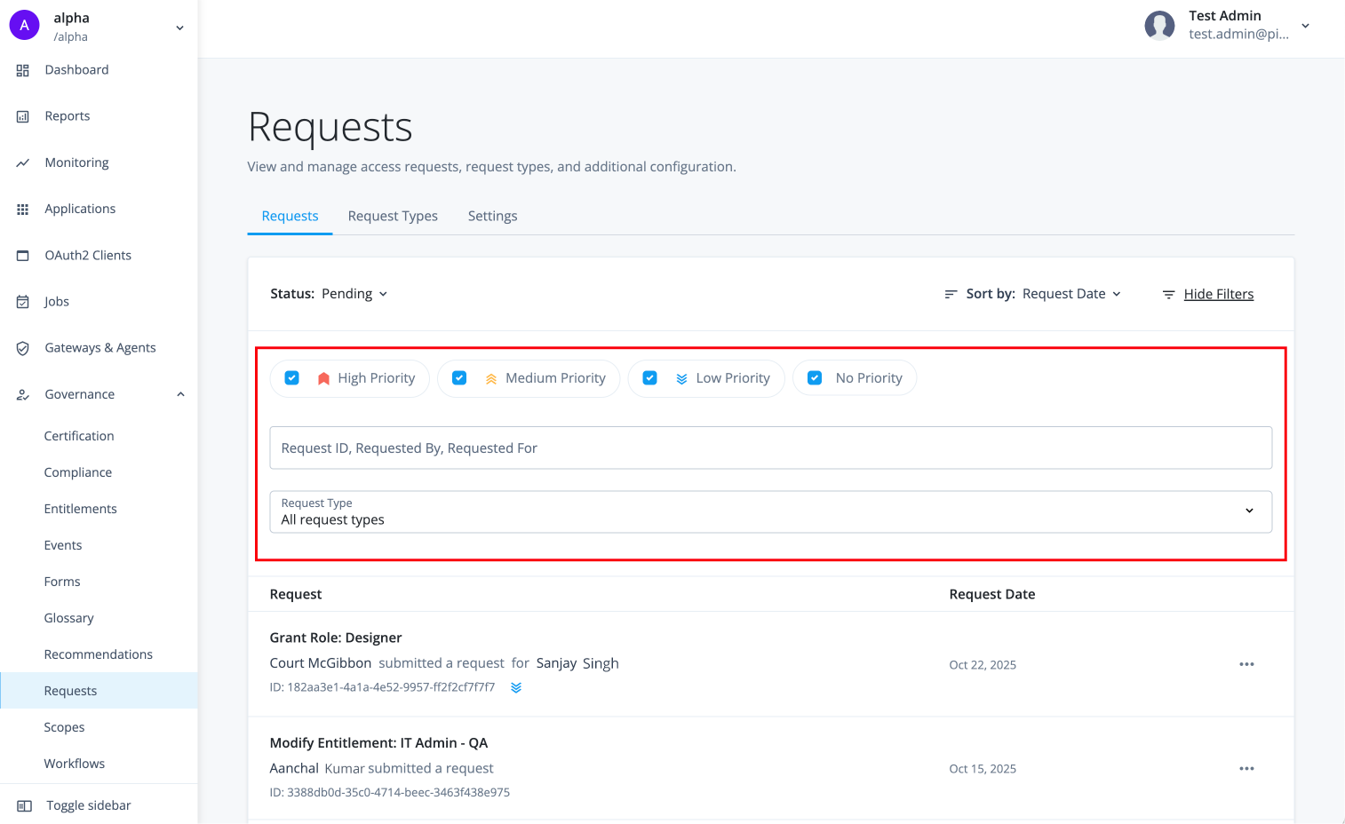The image size is (1345, 824).
Task: Switch to the Request Types tab
Action: pyautogui.click(x=393, y=216)
